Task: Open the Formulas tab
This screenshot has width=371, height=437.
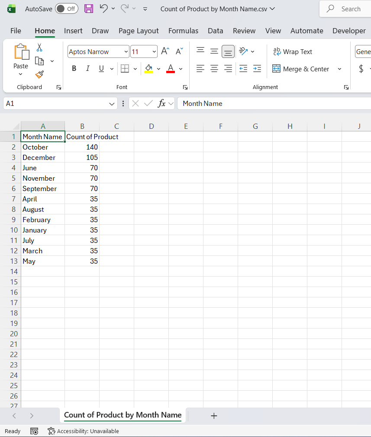Action: pyautogui.click(x=183, y=31)
